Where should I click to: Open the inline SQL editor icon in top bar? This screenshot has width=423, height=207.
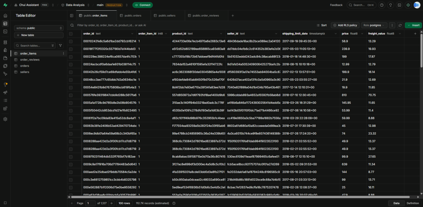pos(399,5)
